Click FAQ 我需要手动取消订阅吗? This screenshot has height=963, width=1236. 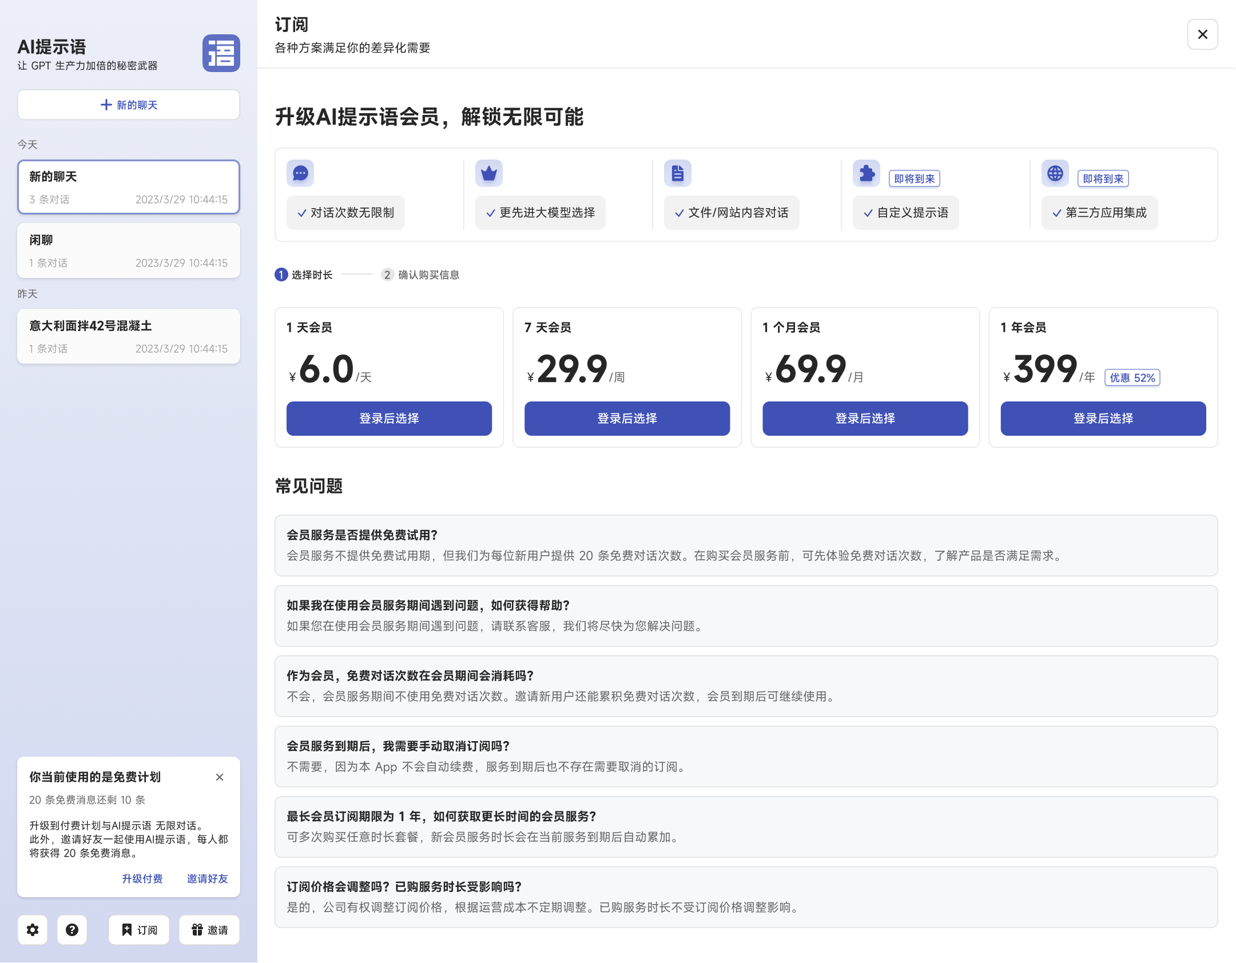[746, 757]
